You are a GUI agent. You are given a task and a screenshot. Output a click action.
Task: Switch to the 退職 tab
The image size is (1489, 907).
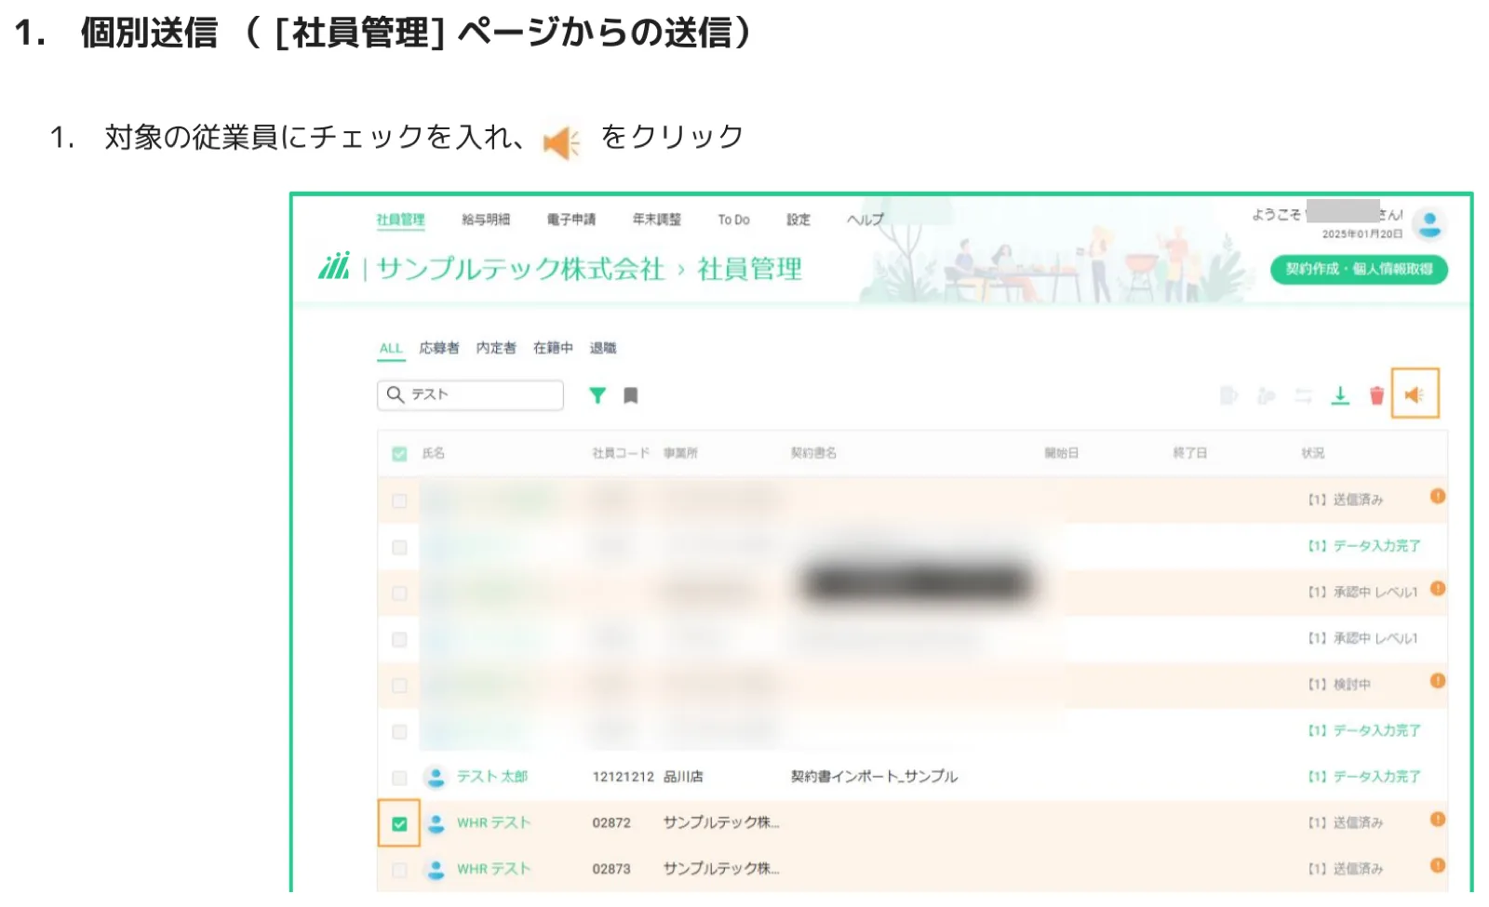click(603, 348)
